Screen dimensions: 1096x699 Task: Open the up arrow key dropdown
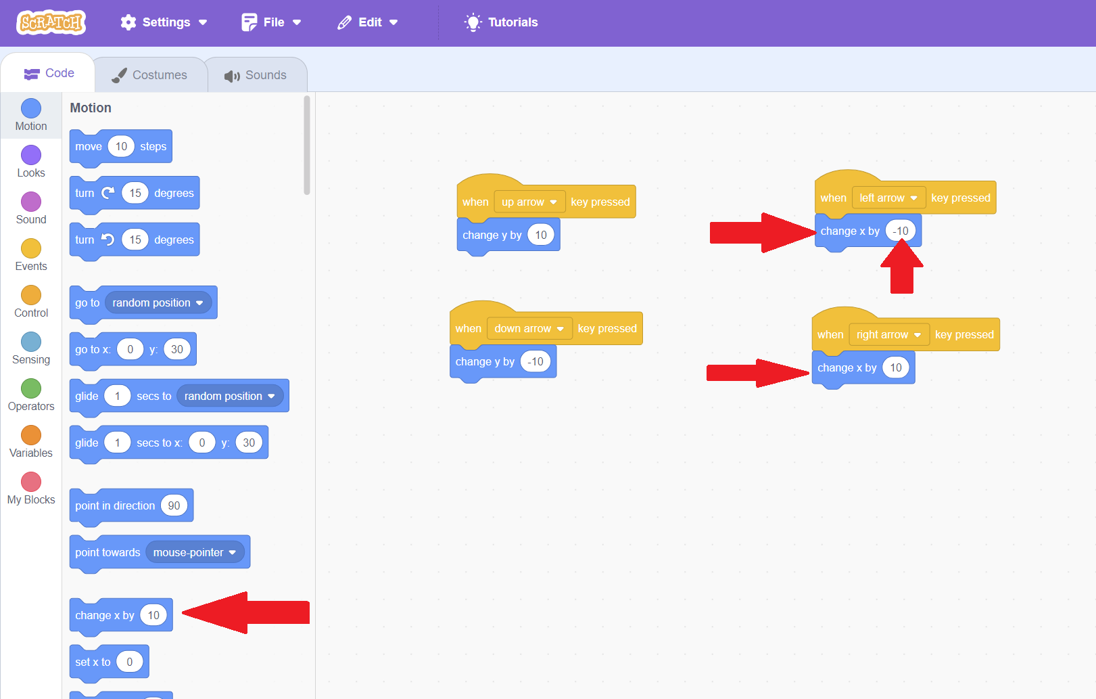click(529, 202)
